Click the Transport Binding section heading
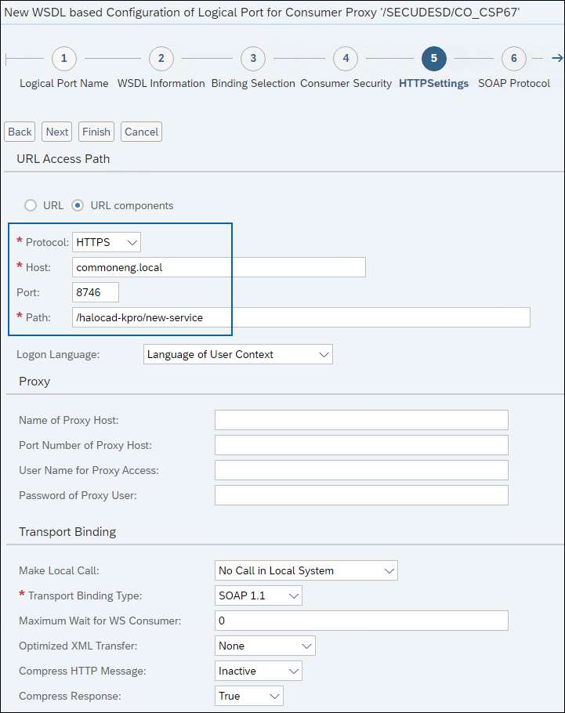Image resolution: width=565 pixels, height=713 pixels. click(x=67, y=531)
